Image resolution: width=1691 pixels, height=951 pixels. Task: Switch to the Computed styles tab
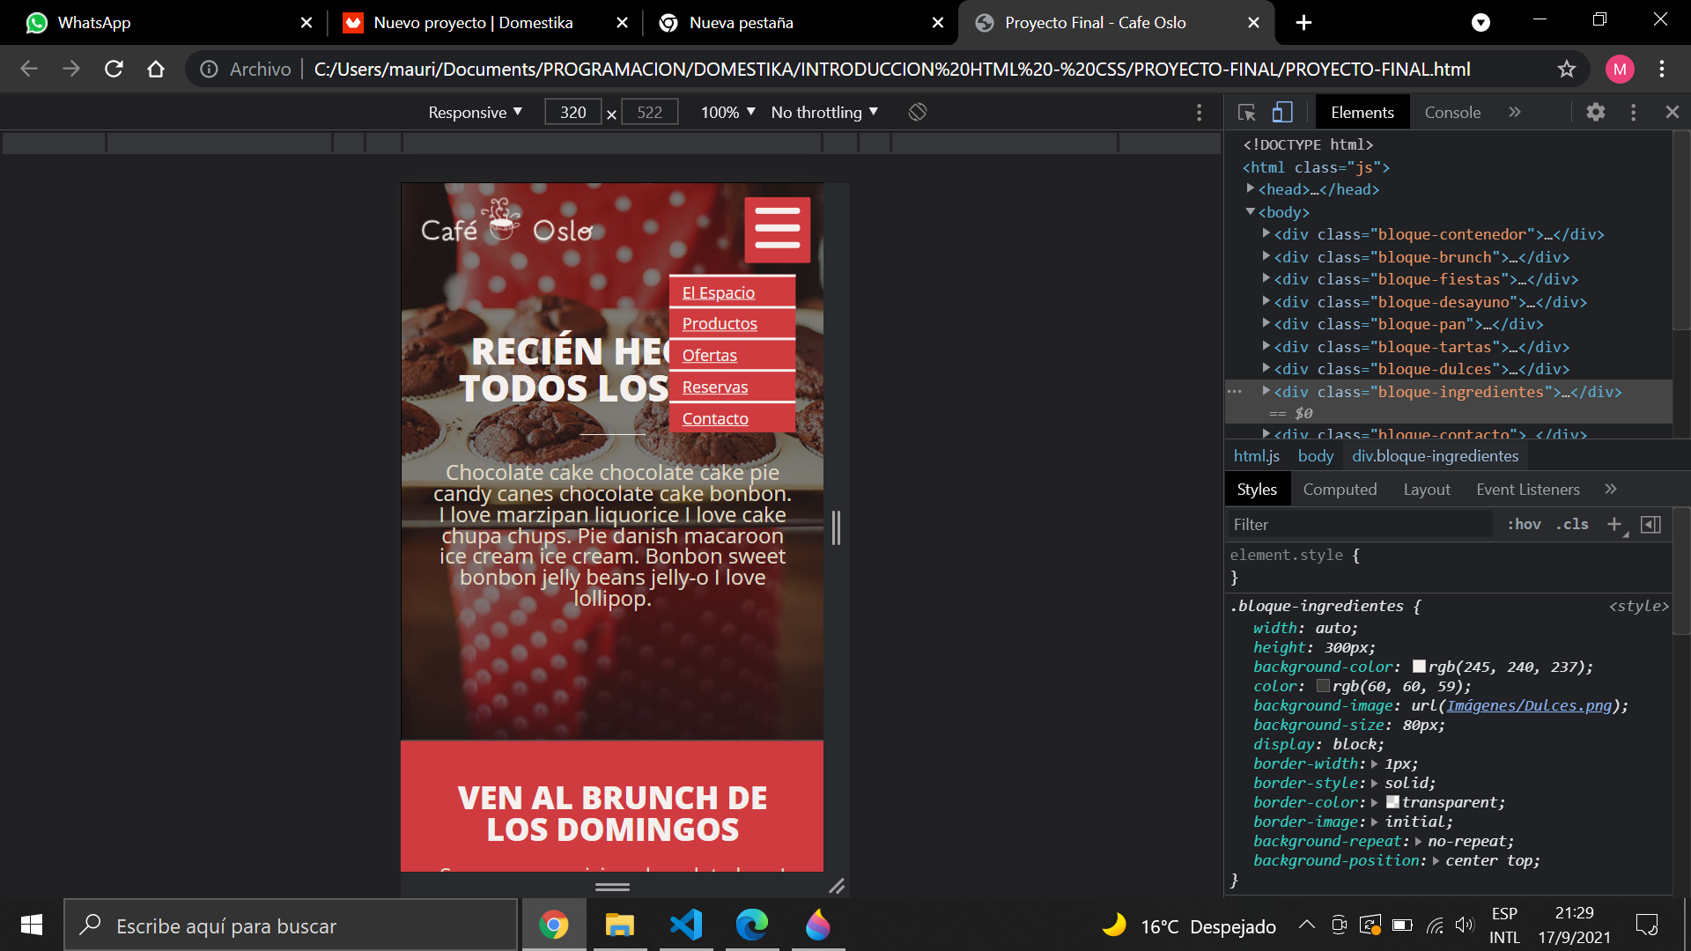pos(1340,490)
